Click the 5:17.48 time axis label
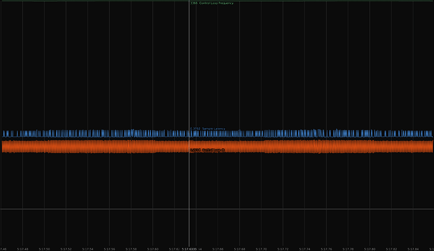This screenshot has height=251, width=434. coord(23,249)
